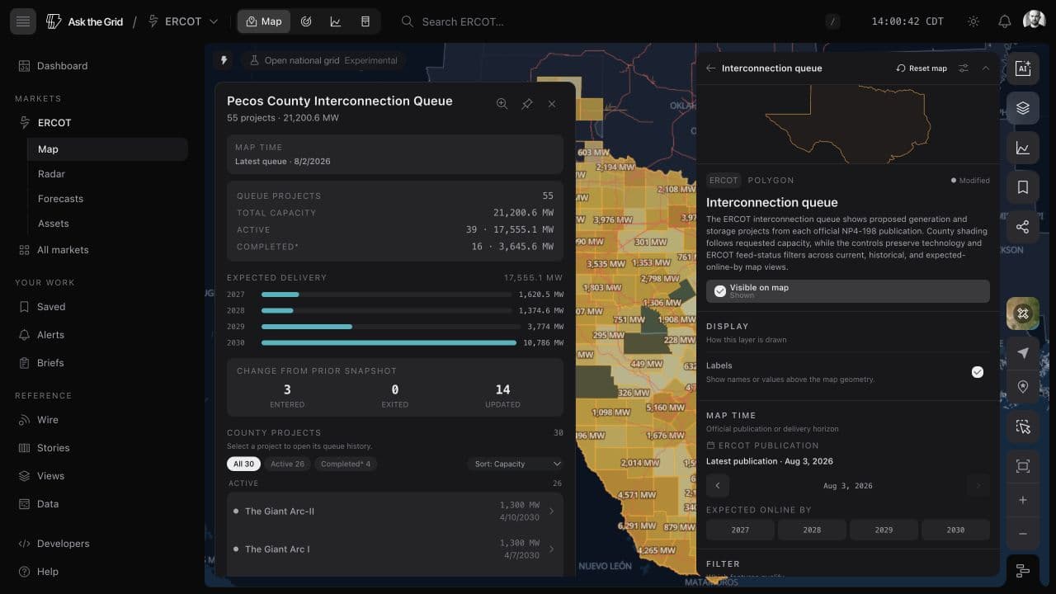Click the share icon on map rail
Image resolution: width=1056 pixels, height=594 pixels.
(1023, 227)
